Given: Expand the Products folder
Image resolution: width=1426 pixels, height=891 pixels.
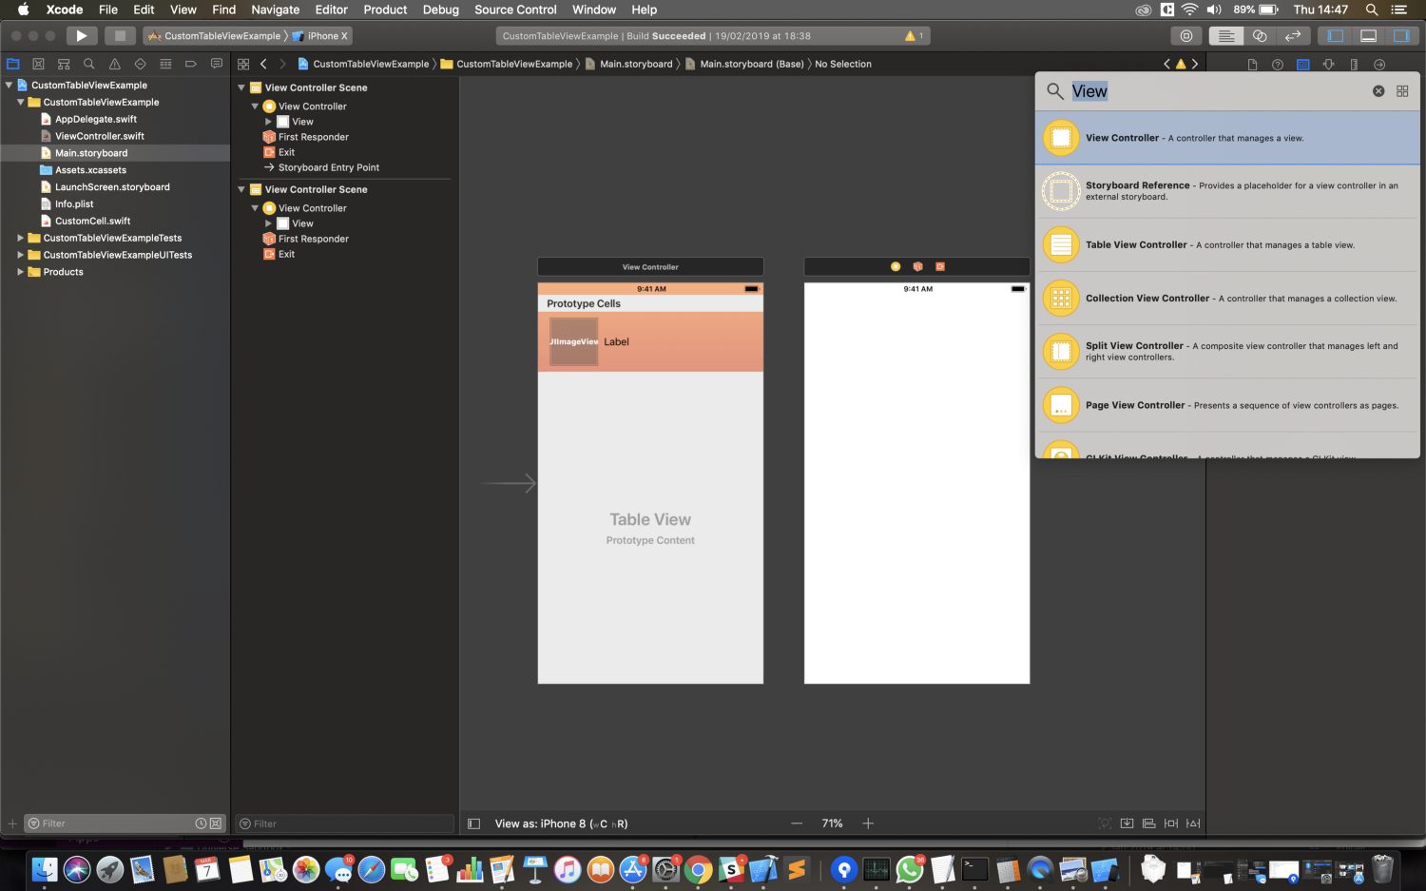Looking at the screenshot, I should pos(20,272).
